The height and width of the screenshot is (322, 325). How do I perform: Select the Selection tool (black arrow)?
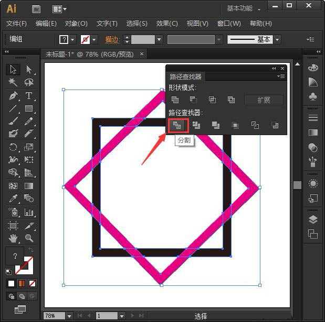coord(13,70)
